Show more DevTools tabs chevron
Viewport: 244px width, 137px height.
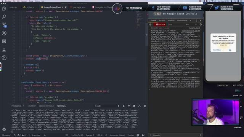tap(191, 21)
